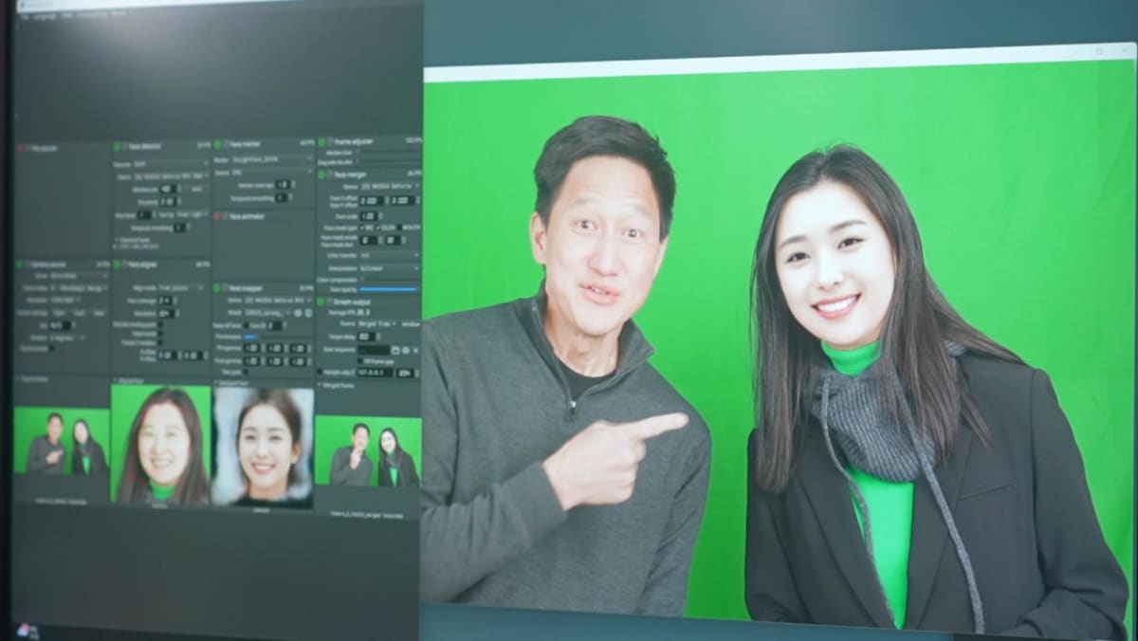Image resolution: width=1138 pixels, height=641 pixels.
Task: Click the Camera source power icon
Action: [x=20, y=266]
